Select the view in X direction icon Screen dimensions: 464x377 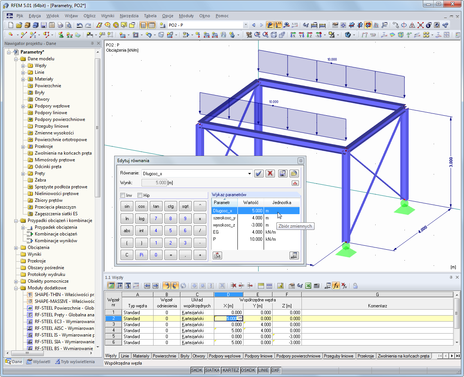point(293,35)
